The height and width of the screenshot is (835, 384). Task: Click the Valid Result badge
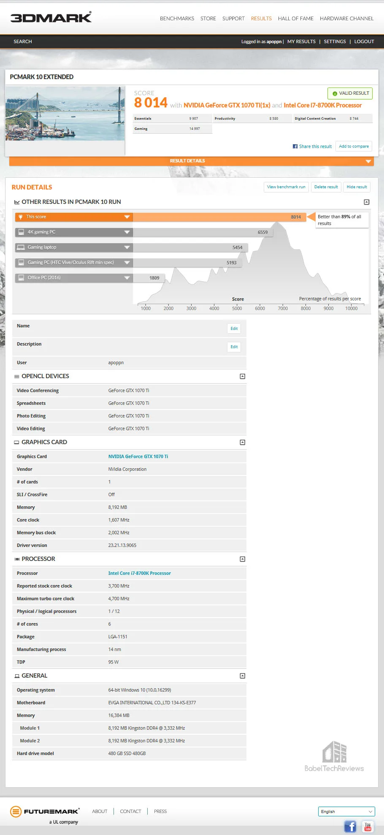pyautogui.click(x=350, y=93)
